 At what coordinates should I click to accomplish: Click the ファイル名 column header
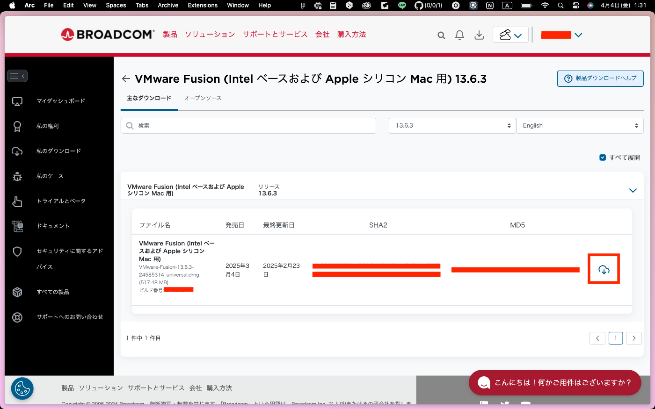(155, 225)
